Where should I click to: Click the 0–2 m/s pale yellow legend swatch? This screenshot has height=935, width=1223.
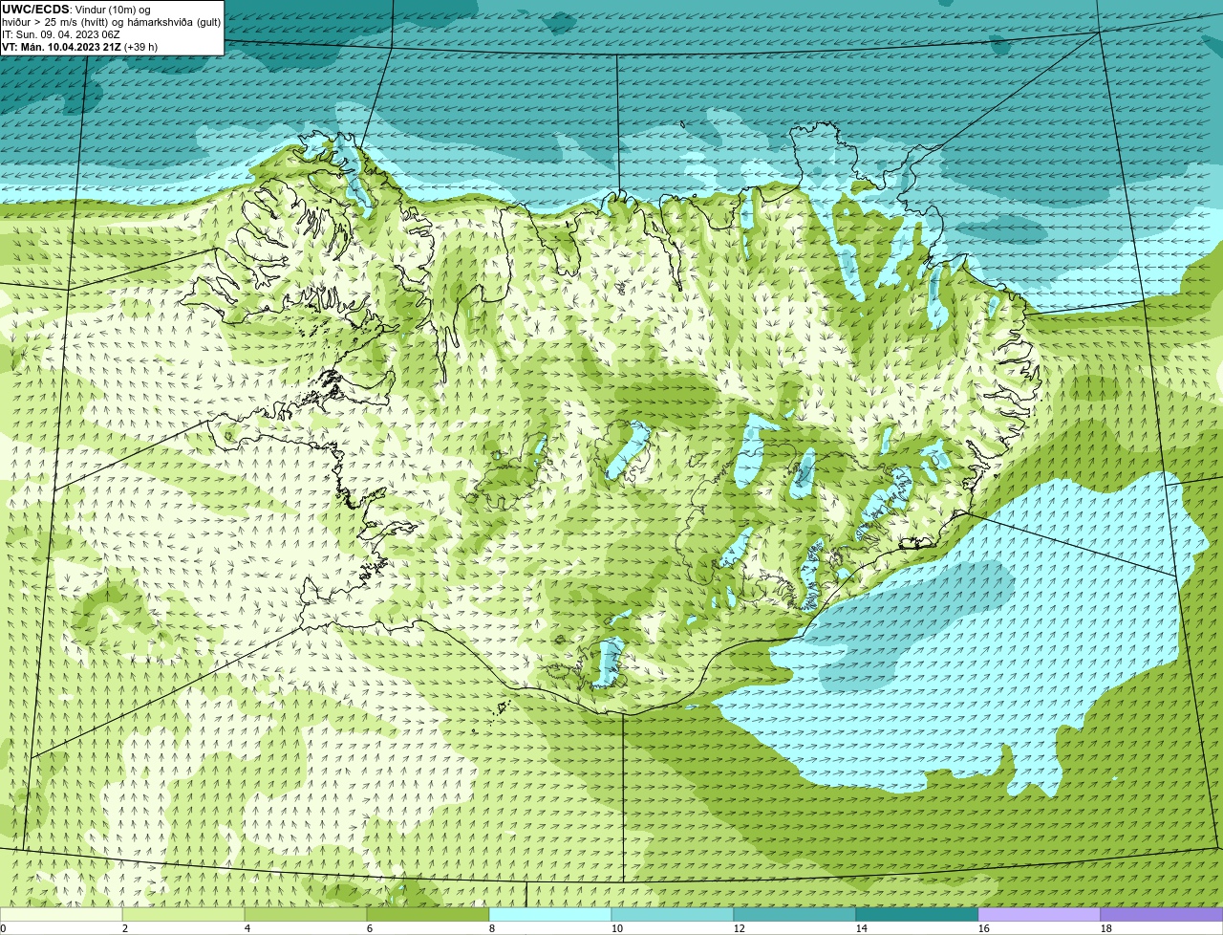[61, 914]
